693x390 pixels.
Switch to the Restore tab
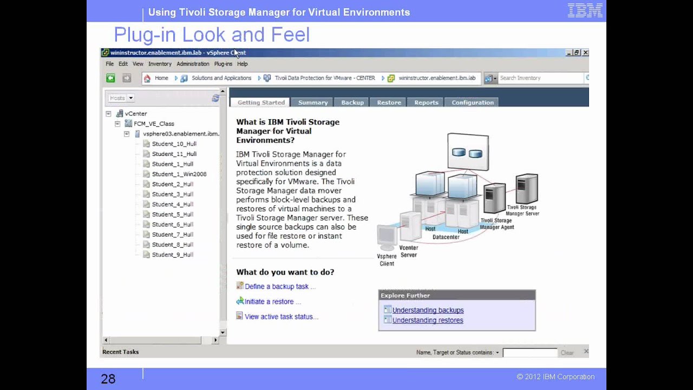click(x=389, y=102)
